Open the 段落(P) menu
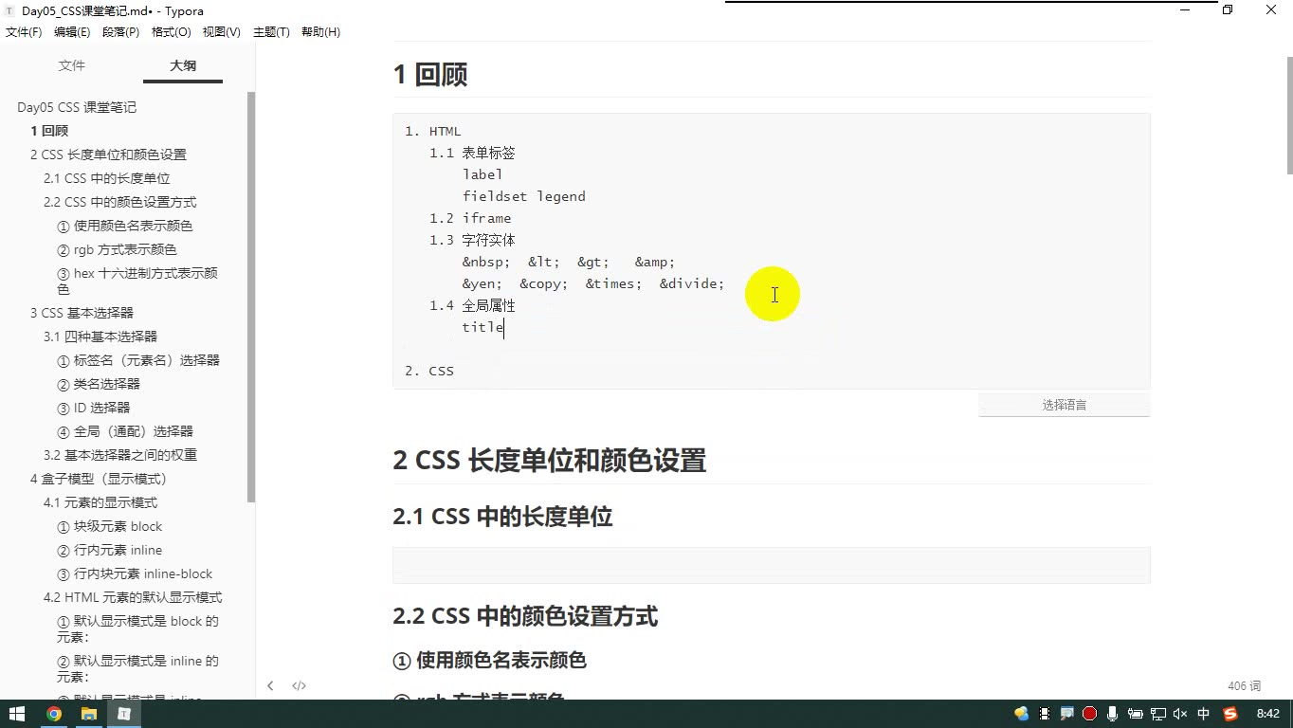 pos(120,32)
